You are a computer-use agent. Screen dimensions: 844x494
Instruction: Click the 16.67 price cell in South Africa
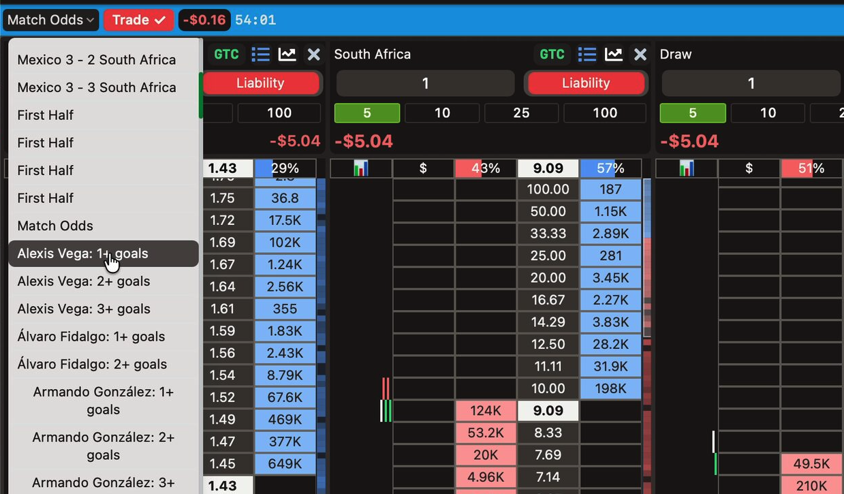[x=548, y=300]
